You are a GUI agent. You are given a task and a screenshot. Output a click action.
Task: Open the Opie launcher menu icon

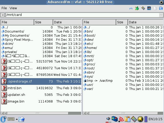point(3,119)
